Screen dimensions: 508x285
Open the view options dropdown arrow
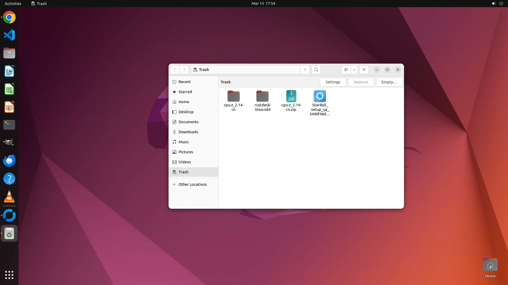pyautogui.click(x=354, y=70)
